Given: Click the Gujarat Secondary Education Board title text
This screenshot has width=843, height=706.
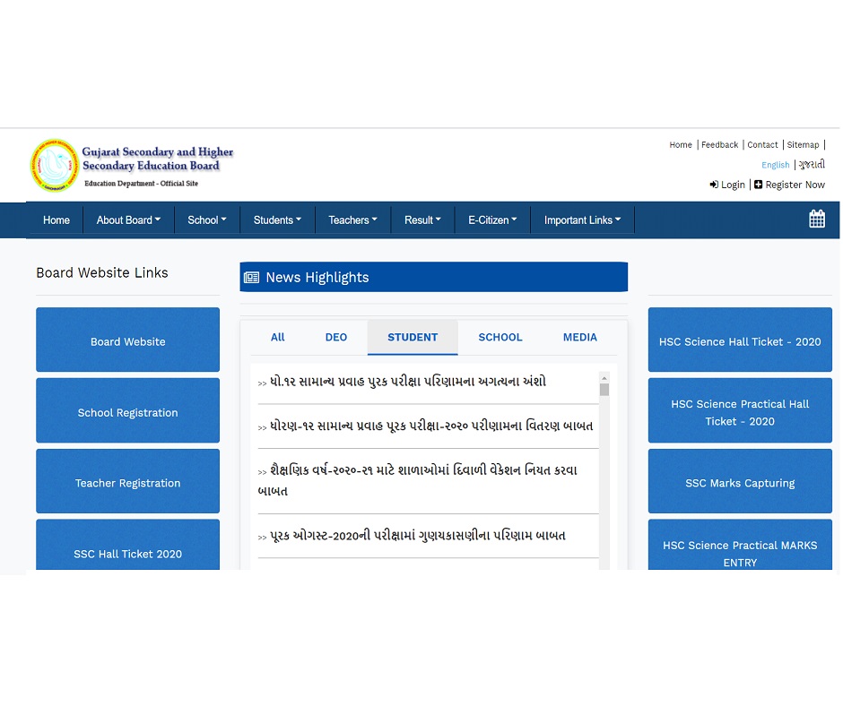Looking at the screenshot, I should [158, 159].
